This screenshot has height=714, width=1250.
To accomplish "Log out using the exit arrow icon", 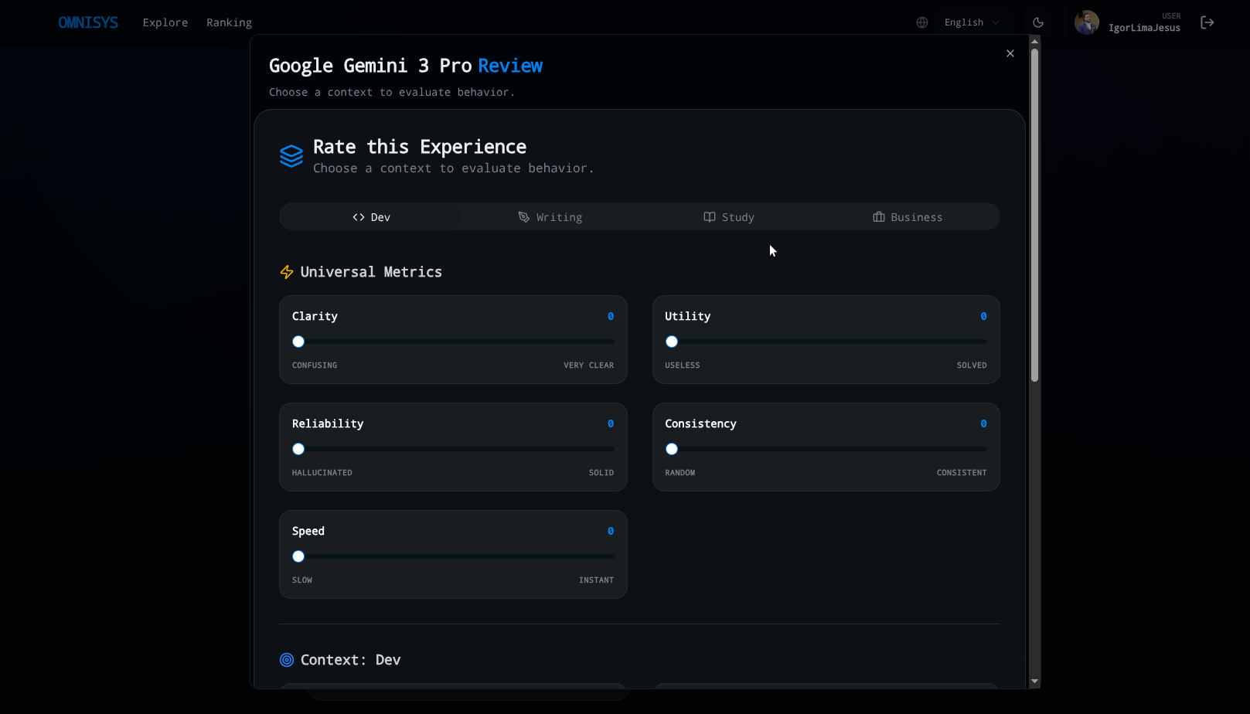I will click(1207, 22).
